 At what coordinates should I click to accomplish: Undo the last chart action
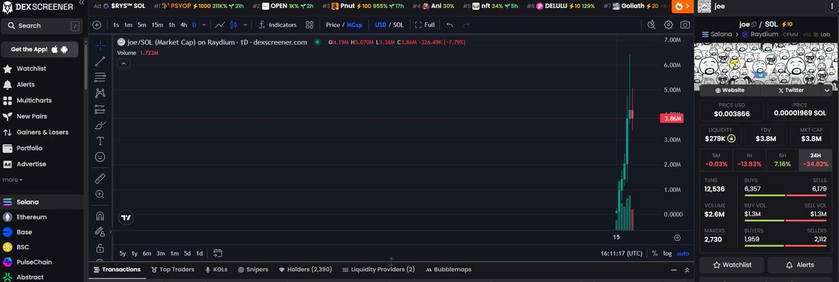[x=450, y=24]
